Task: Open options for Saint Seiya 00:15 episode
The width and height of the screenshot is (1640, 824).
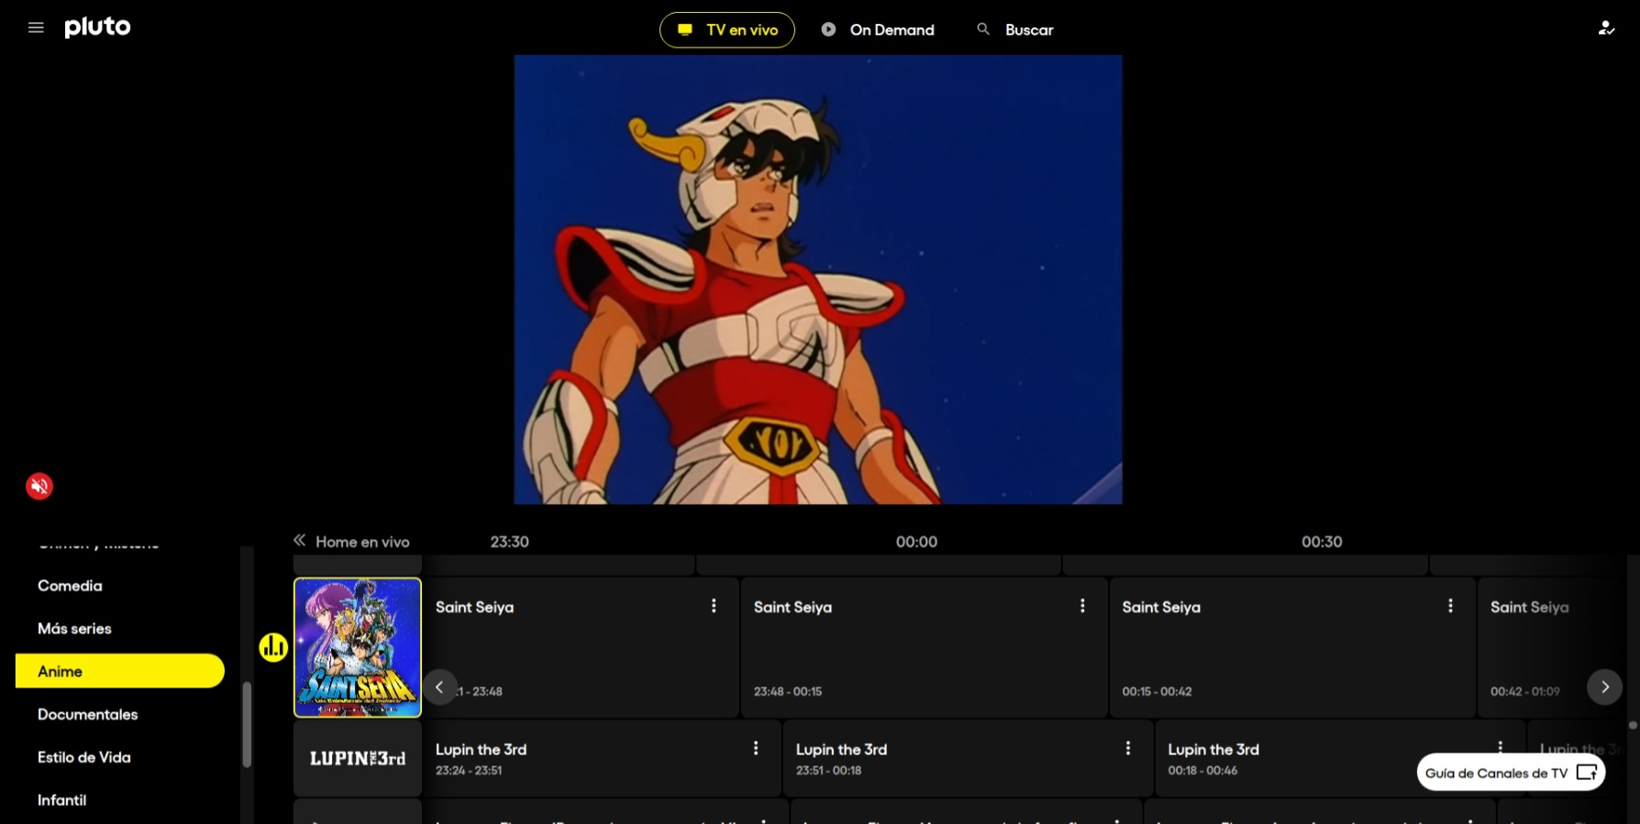Action: coord(1450,606)
